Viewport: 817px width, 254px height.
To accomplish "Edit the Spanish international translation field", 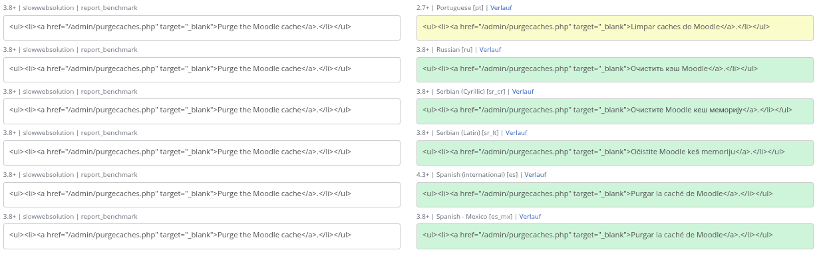I will [x=615, y=195].
